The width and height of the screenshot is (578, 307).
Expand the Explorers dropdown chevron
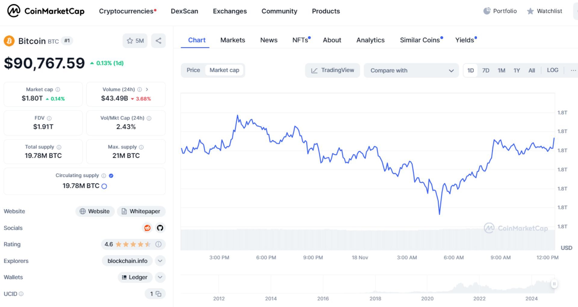(160, 261)
